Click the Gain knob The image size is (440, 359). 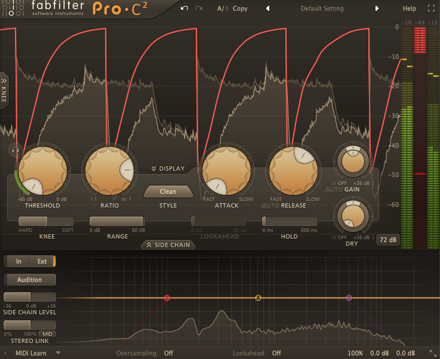pyautogui.click(x=353, y=161)
